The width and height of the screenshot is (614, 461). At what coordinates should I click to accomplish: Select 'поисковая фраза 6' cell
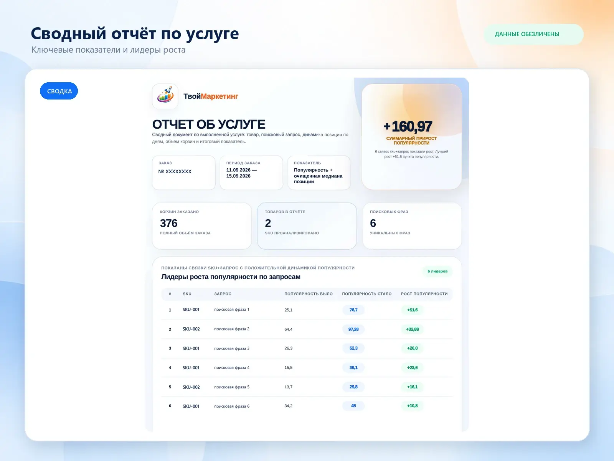click(232, 406)
